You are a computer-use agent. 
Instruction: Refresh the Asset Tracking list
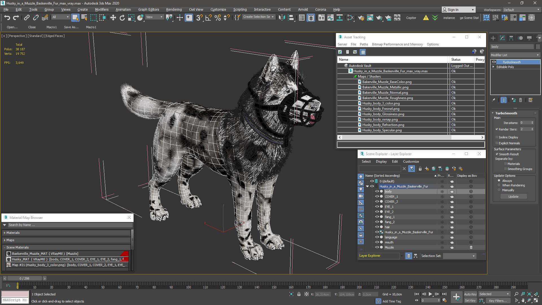(x=340, y=52)
